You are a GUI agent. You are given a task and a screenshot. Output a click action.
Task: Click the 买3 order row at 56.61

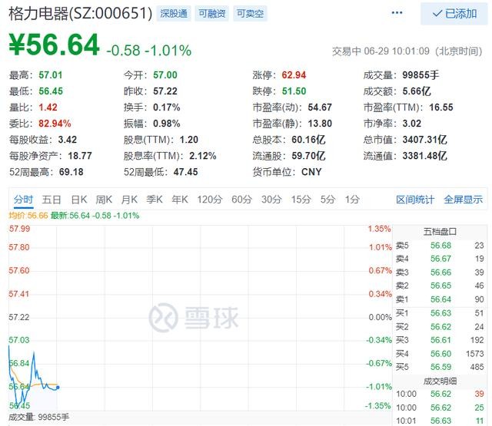click(440, 340)
